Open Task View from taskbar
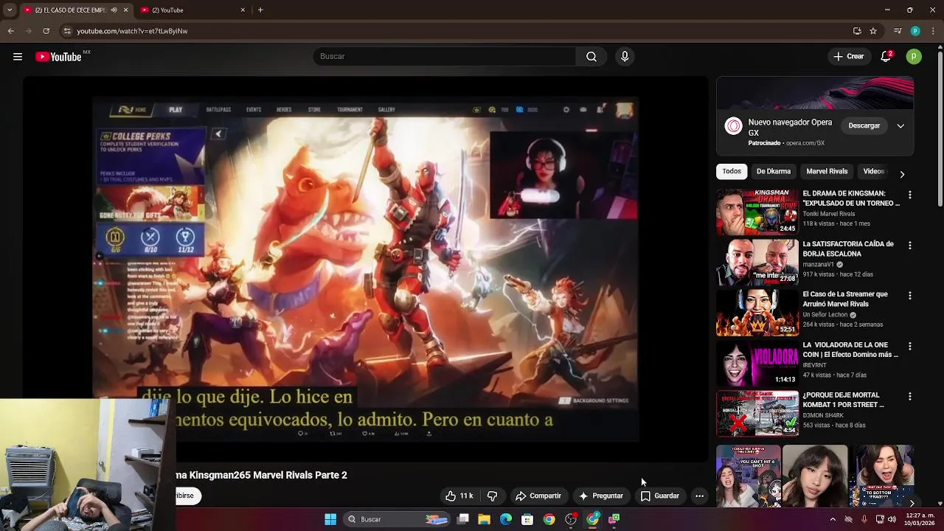The height and width of the screenshot is (531, 944). (x=462, y=519)
